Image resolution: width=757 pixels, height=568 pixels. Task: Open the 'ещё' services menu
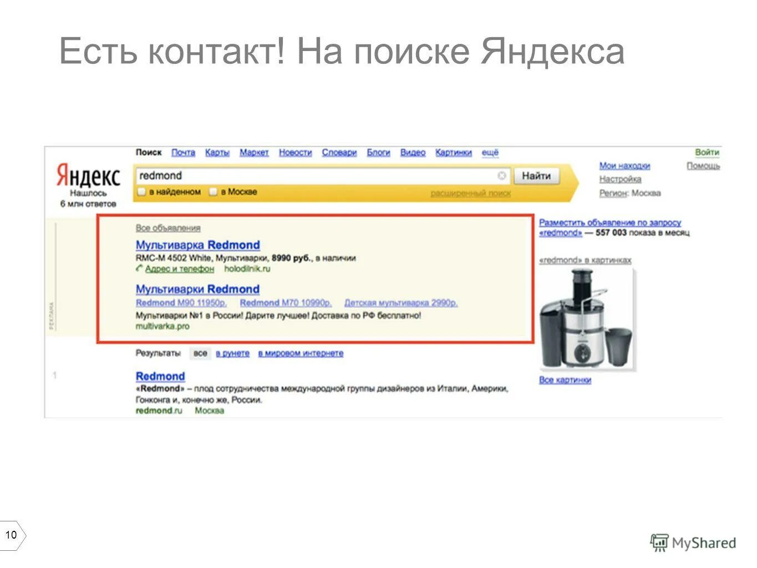(490, 153)
